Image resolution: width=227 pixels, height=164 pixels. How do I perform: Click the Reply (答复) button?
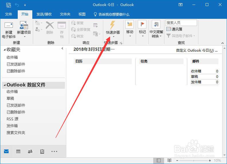pyautogui.click(x=77, y=23)
